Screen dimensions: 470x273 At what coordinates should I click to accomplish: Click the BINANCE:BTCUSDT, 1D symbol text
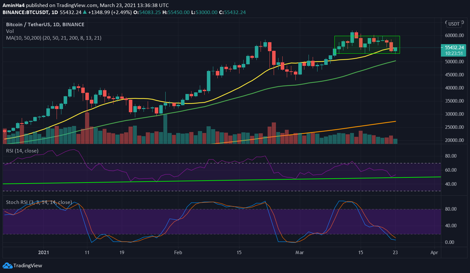click(x=30, y=12)
